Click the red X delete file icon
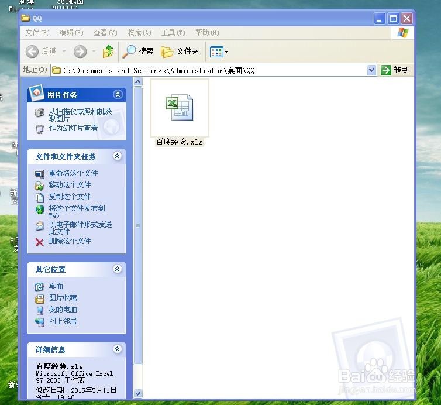Viewport: 441px width, 405px height. [x=40, y=242]
